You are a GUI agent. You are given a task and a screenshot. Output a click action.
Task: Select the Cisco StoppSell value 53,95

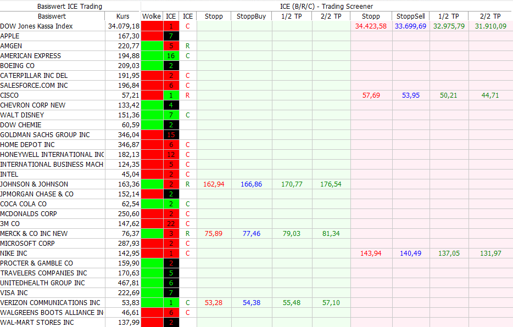(411, 95)
